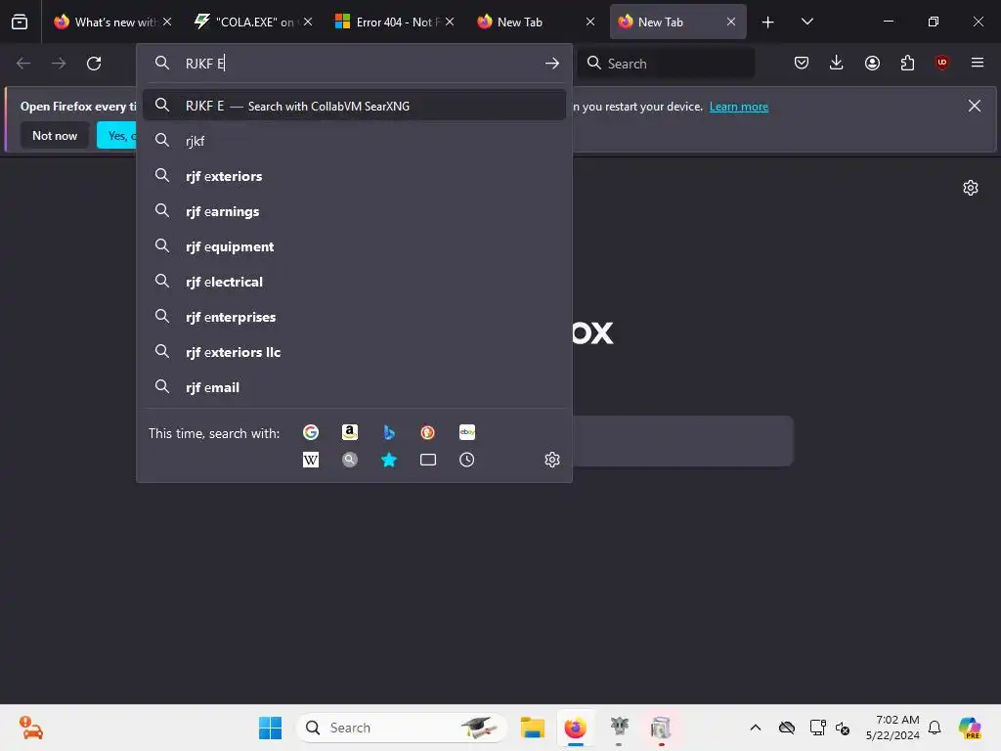Click Firefox icon in taskbar
Image resolution: width=1001 pixels, height=751 pixels.
(576, 728)
